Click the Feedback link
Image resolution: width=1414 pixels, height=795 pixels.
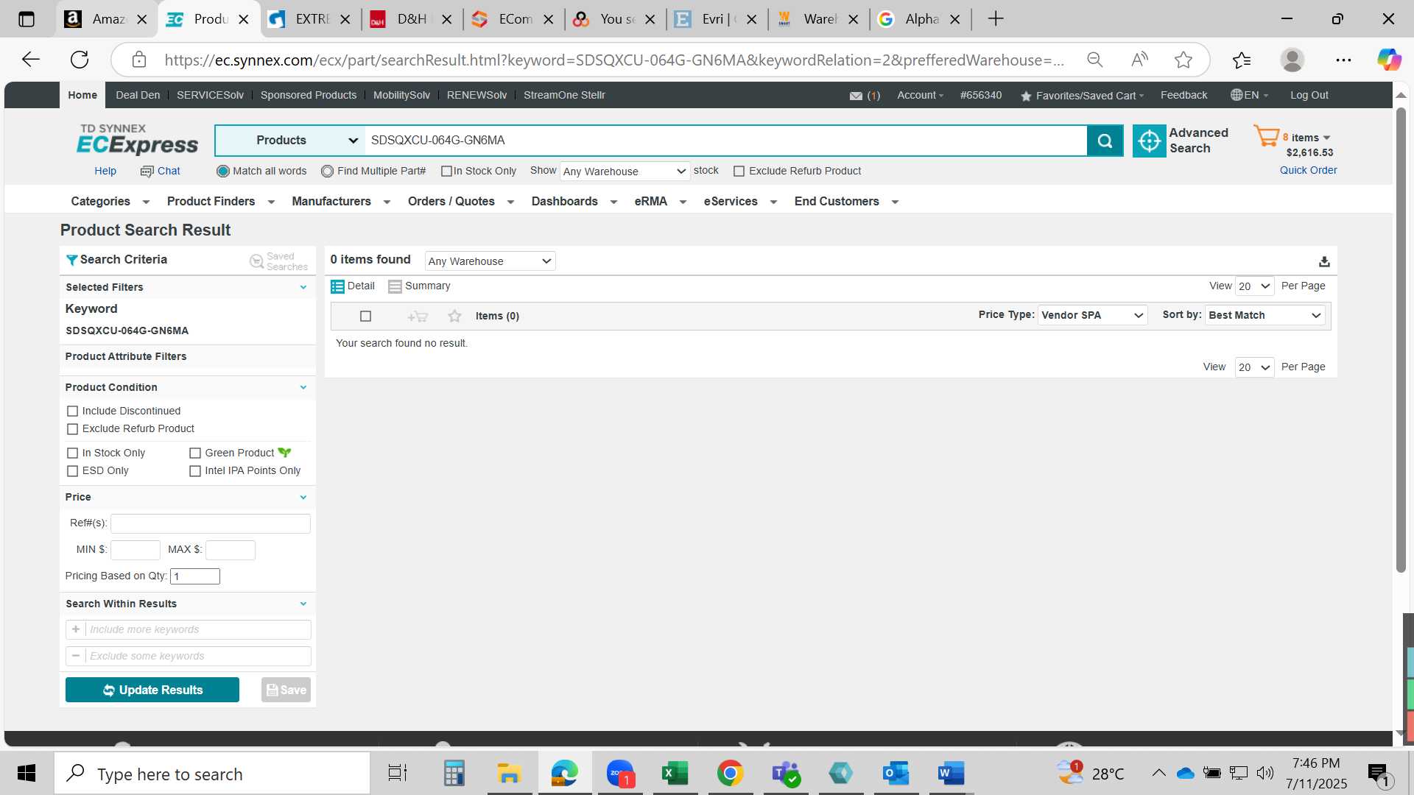(1184, 96)
